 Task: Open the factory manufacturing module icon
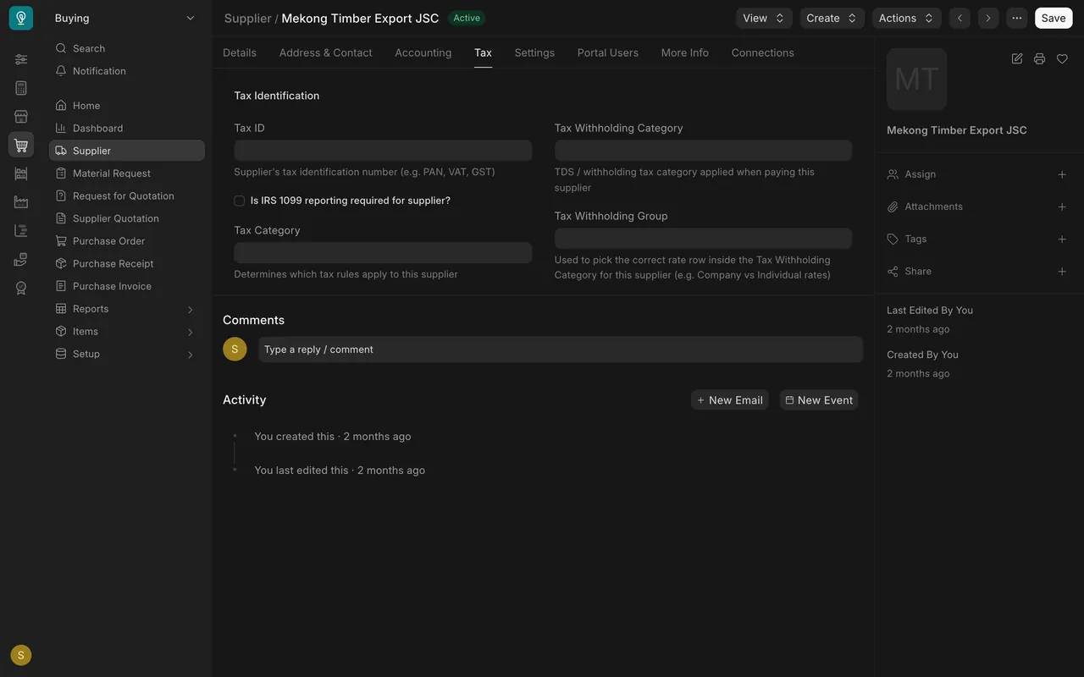[21, 202]
